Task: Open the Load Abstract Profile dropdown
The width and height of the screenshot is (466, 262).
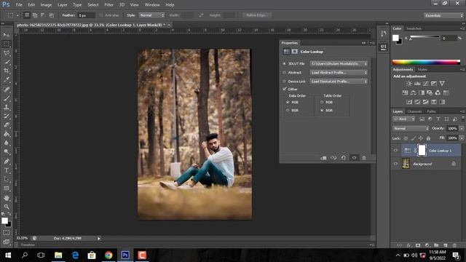Action: tap(339, 73)
